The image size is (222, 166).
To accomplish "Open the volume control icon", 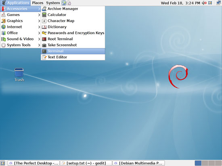I will coord(204,3).
